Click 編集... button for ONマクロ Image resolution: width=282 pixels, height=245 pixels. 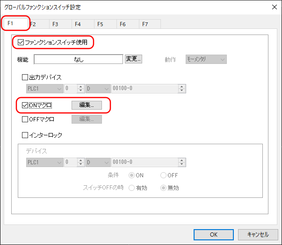[x=87, y=105]
